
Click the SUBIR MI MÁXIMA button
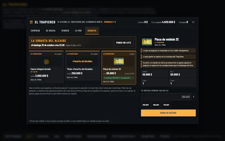coord(168,113)
